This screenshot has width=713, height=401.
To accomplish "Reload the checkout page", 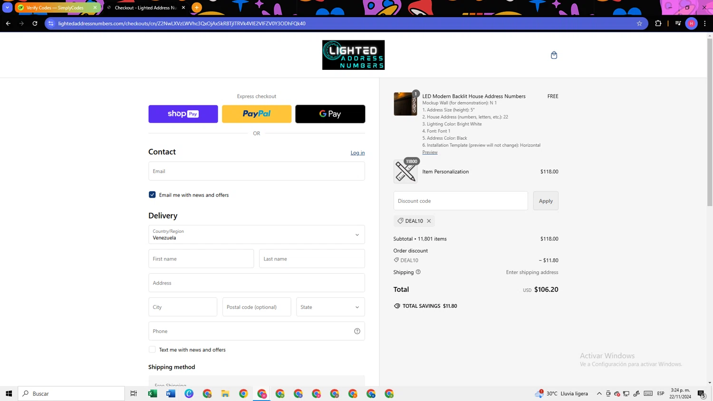I will coord(35,23).
